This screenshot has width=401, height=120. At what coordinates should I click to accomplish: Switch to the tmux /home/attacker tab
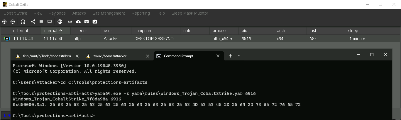tap(110, 56)
